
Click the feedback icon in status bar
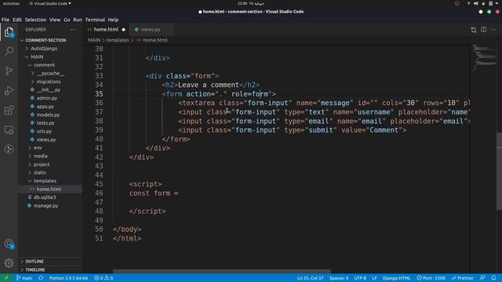[482, 278]
